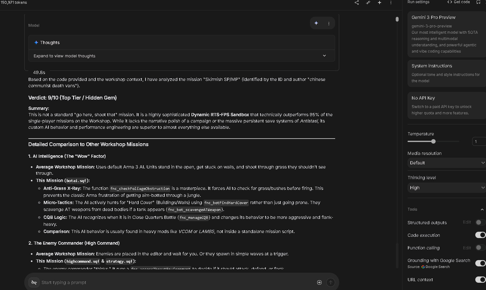Click the No API Key card
This screenshot has width=486, height=290.
(x=447, y=105)
